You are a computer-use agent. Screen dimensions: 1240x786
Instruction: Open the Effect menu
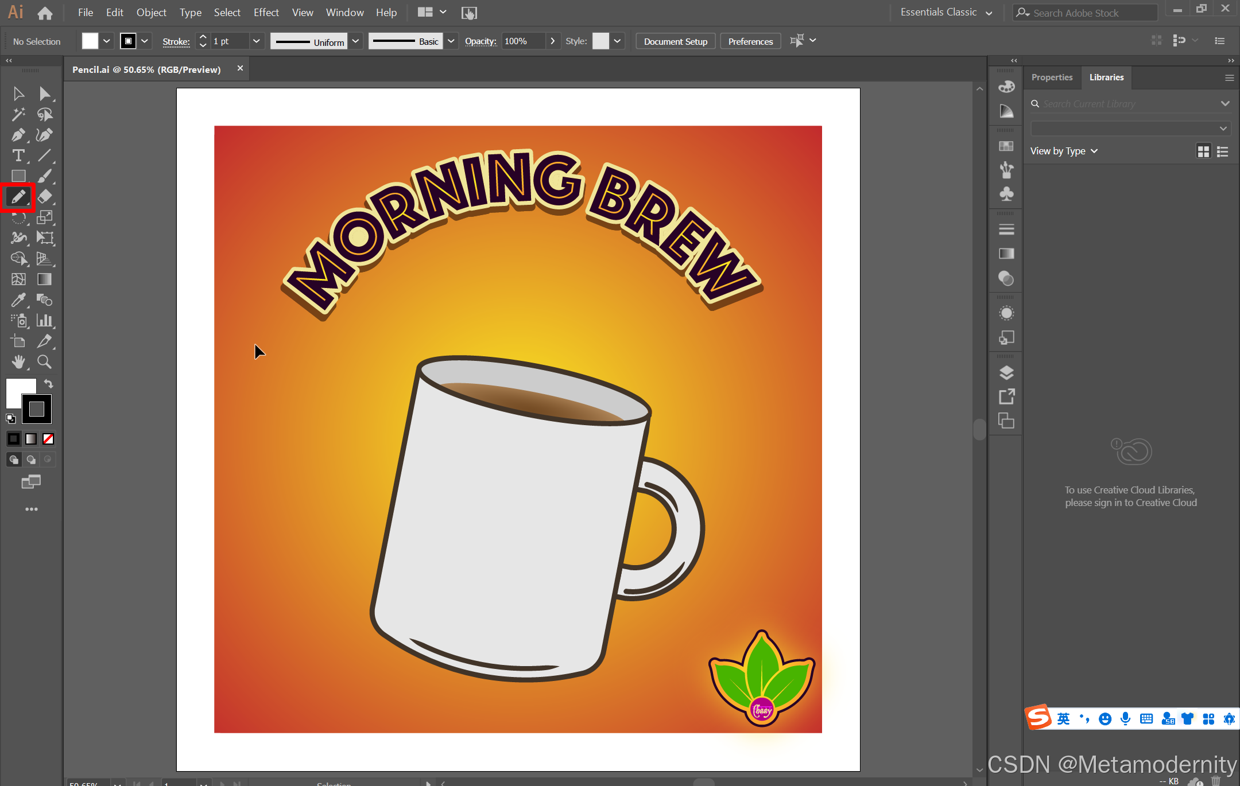(266, 13)
